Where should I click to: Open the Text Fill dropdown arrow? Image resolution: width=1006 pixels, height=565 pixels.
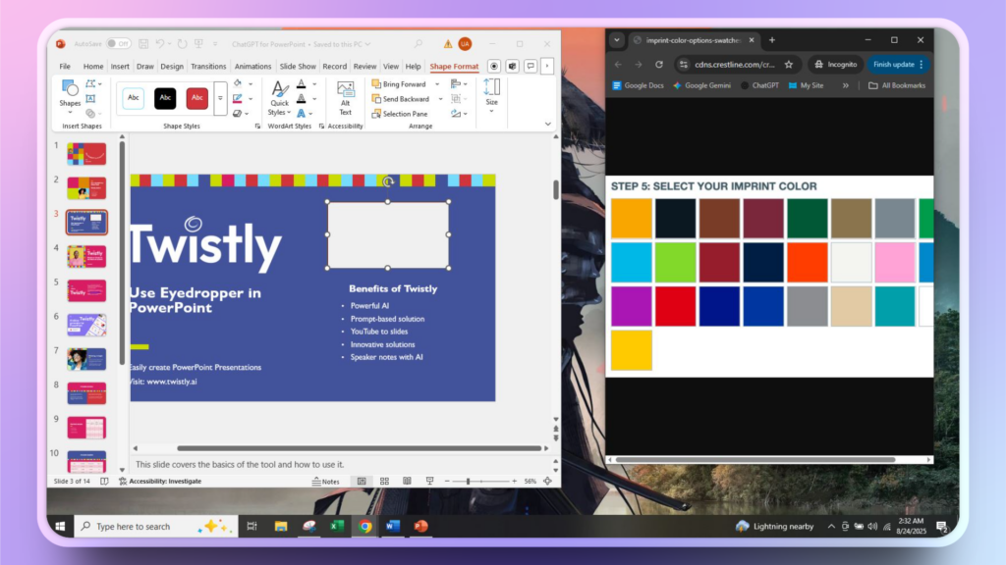click(x=314, y=84)
